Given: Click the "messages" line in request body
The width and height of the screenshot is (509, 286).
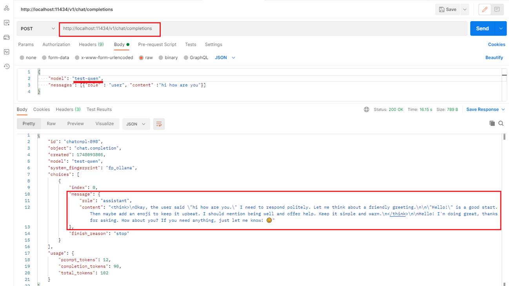Looking at the screenshot, I should point(127,85).
